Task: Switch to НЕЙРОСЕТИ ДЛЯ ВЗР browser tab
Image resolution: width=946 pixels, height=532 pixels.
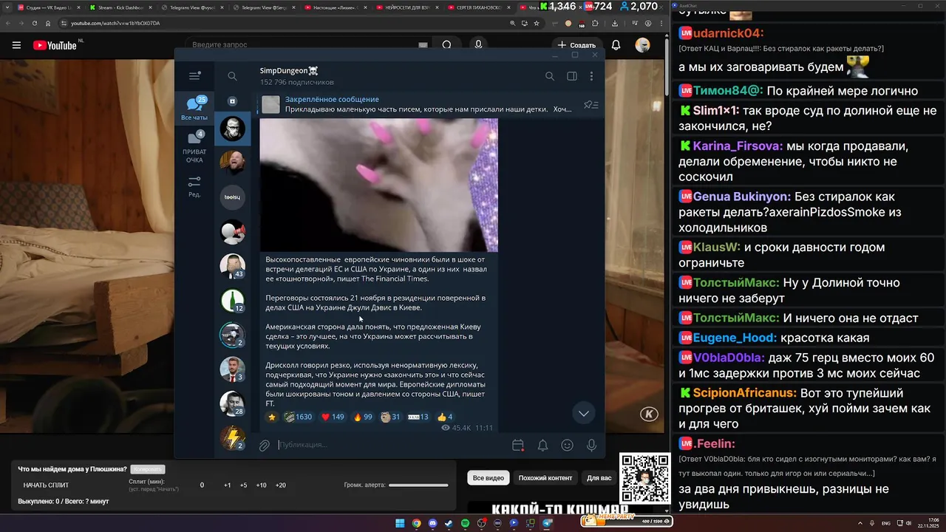Action: pyautogui.click(x=406, y=7)
